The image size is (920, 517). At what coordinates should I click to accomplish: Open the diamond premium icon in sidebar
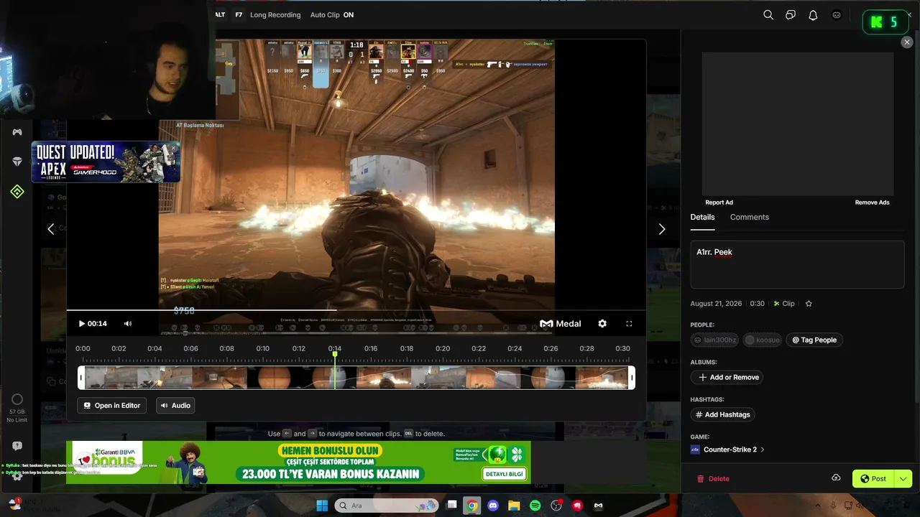(17, 162)
